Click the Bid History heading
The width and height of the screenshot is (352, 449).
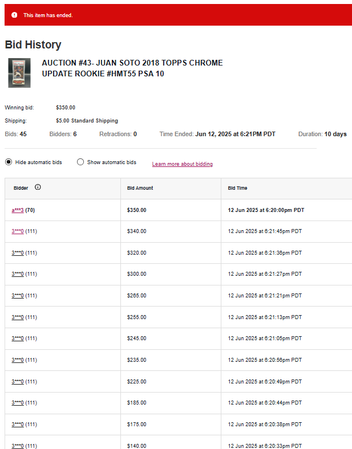[33, 44]
